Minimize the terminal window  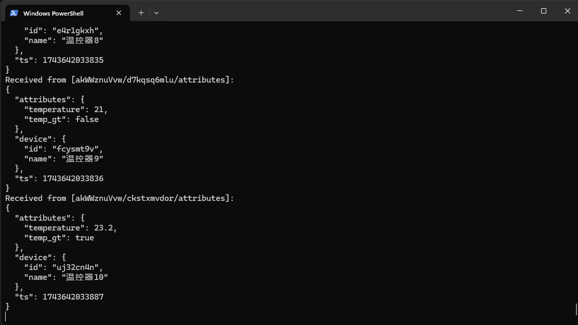pyautogui.click(x=520, y=11)
